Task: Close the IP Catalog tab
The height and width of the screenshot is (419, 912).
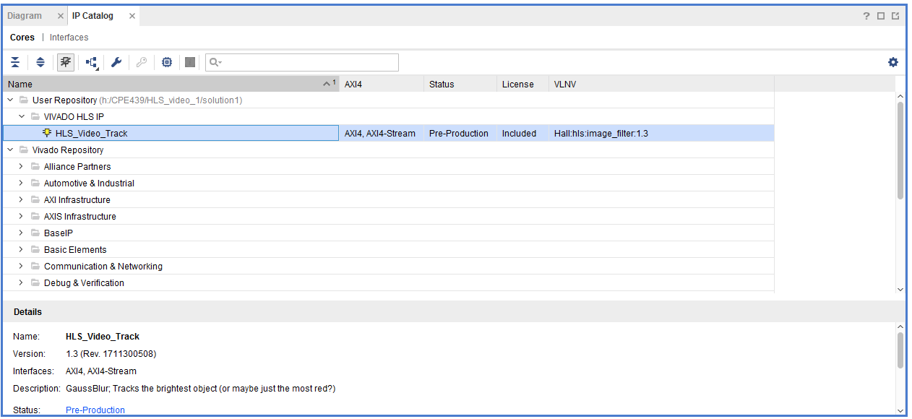Action: click(x=132, y=16)
